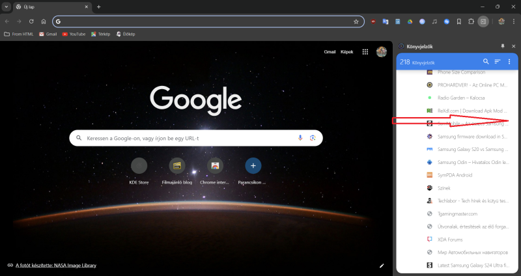Viewport: 521px width, 276px height.
Task: Search bookmarks with magnifier icon in panel
Action: coord(486,61)
